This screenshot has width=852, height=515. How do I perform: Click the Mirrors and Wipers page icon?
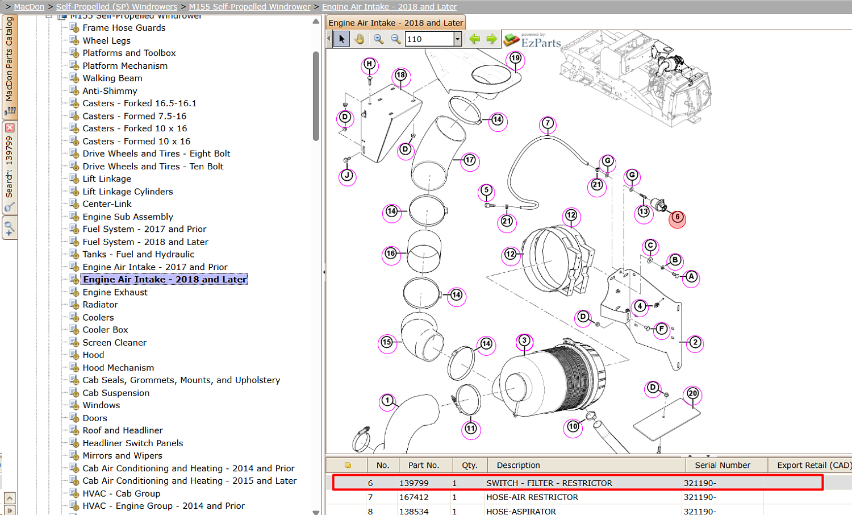click(x=74, y=455)
